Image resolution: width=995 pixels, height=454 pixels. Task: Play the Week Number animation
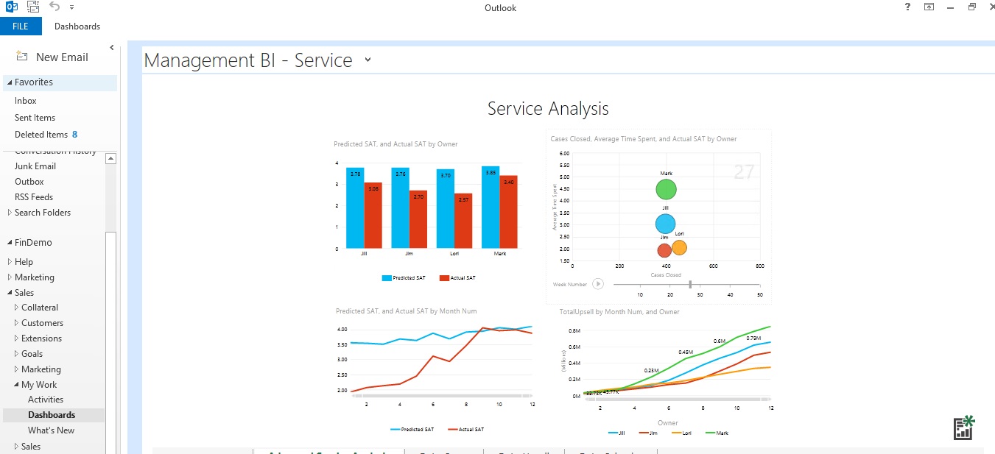tap(598, 284)
